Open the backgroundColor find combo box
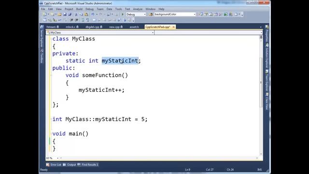 175,14
